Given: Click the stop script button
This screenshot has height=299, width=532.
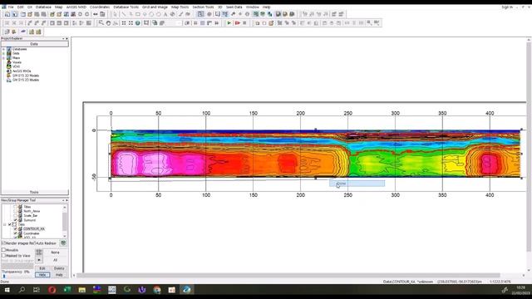Looking at the screenshot, I should pyautogui.click(x=244, y=23).
